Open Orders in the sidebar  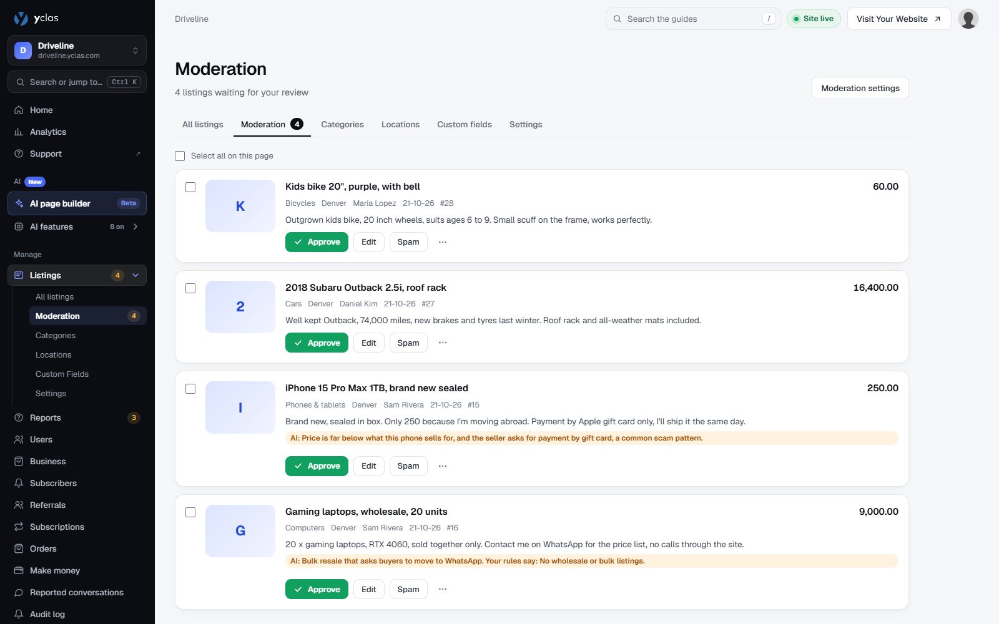pyautogui.click(x=77, y=548)
